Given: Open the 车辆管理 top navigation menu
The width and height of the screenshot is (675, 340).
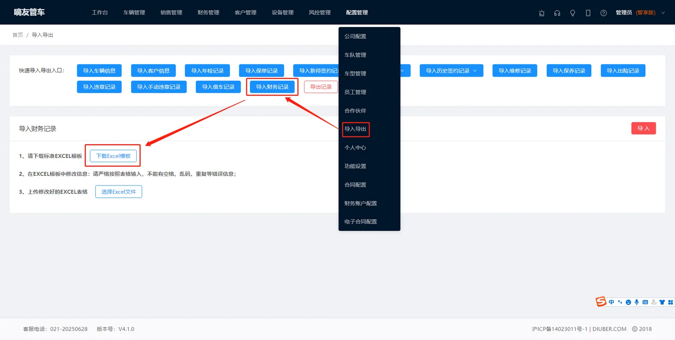Looking at the screenshot, I should pyautogui.click(x=134, y=13).
